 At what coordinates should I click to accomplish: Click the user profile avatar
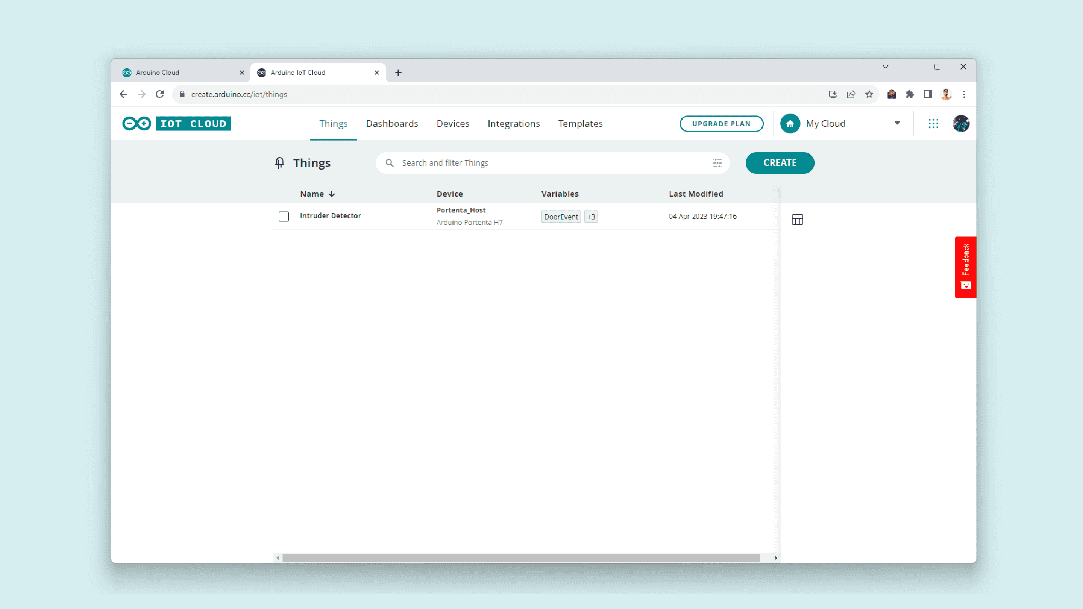pos(961,123)
